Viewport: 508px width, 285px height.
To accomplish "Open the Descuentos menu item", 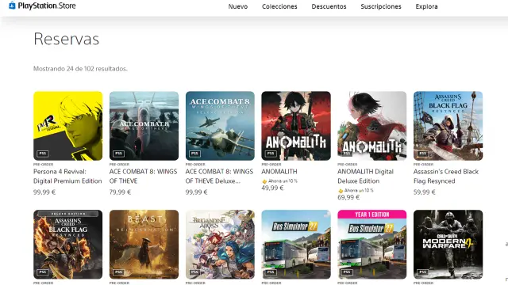I will 329,6.
